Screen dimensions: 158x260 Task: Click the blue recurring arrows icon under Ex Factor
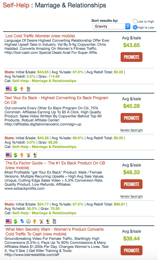(x=22, y=221)
